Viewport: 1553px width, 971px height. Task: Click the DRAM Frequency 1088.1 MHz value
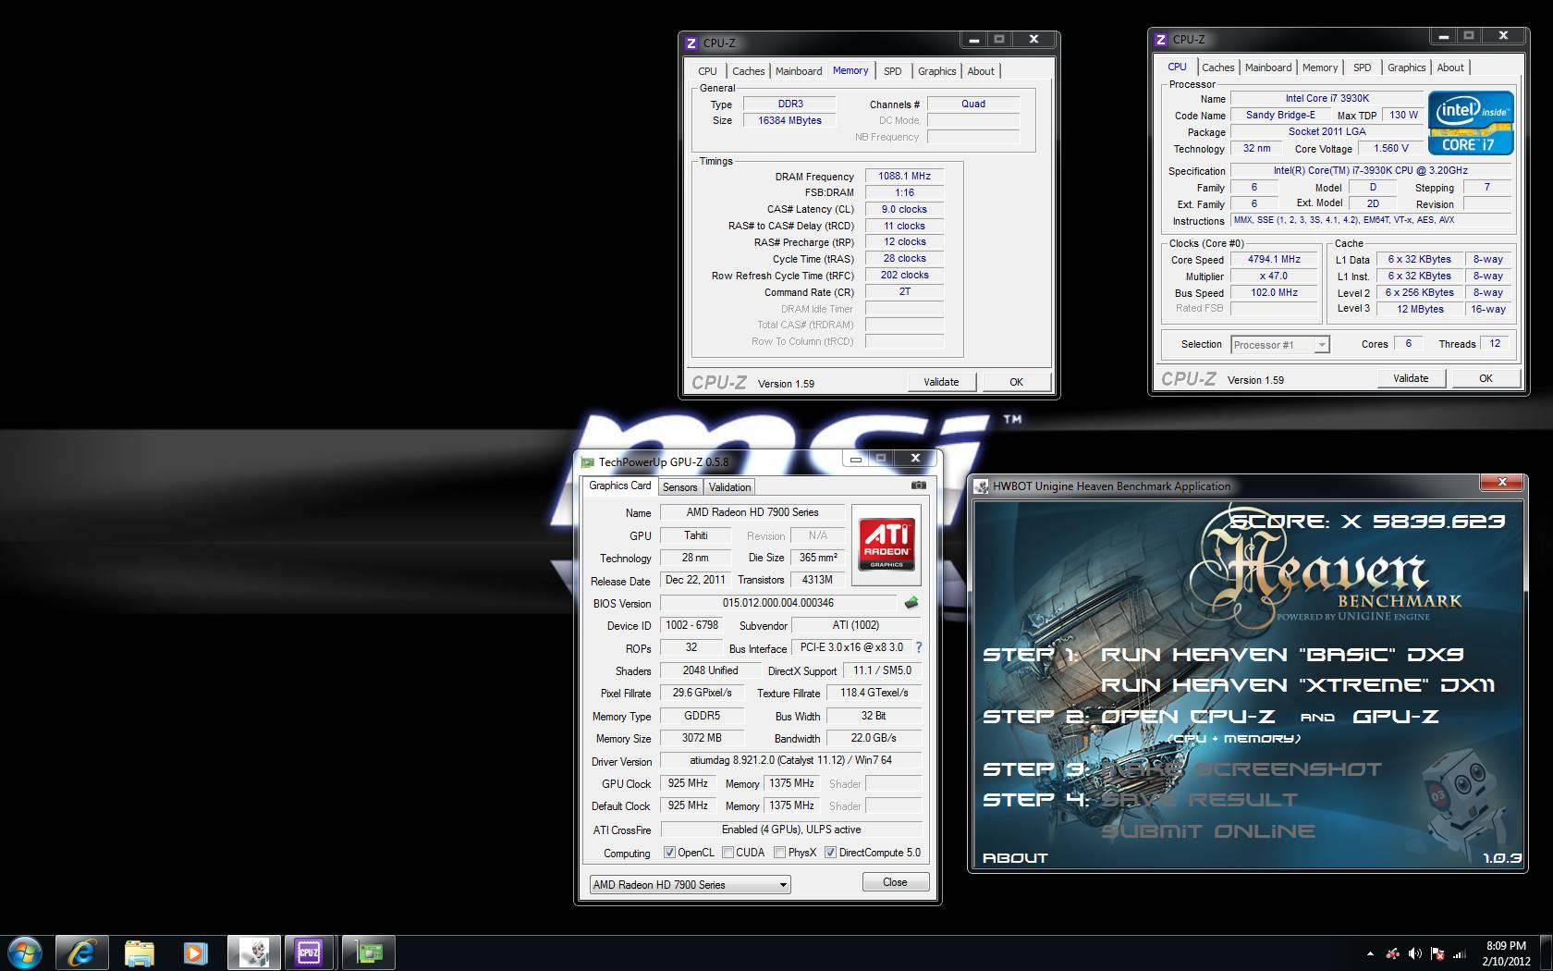904,176
